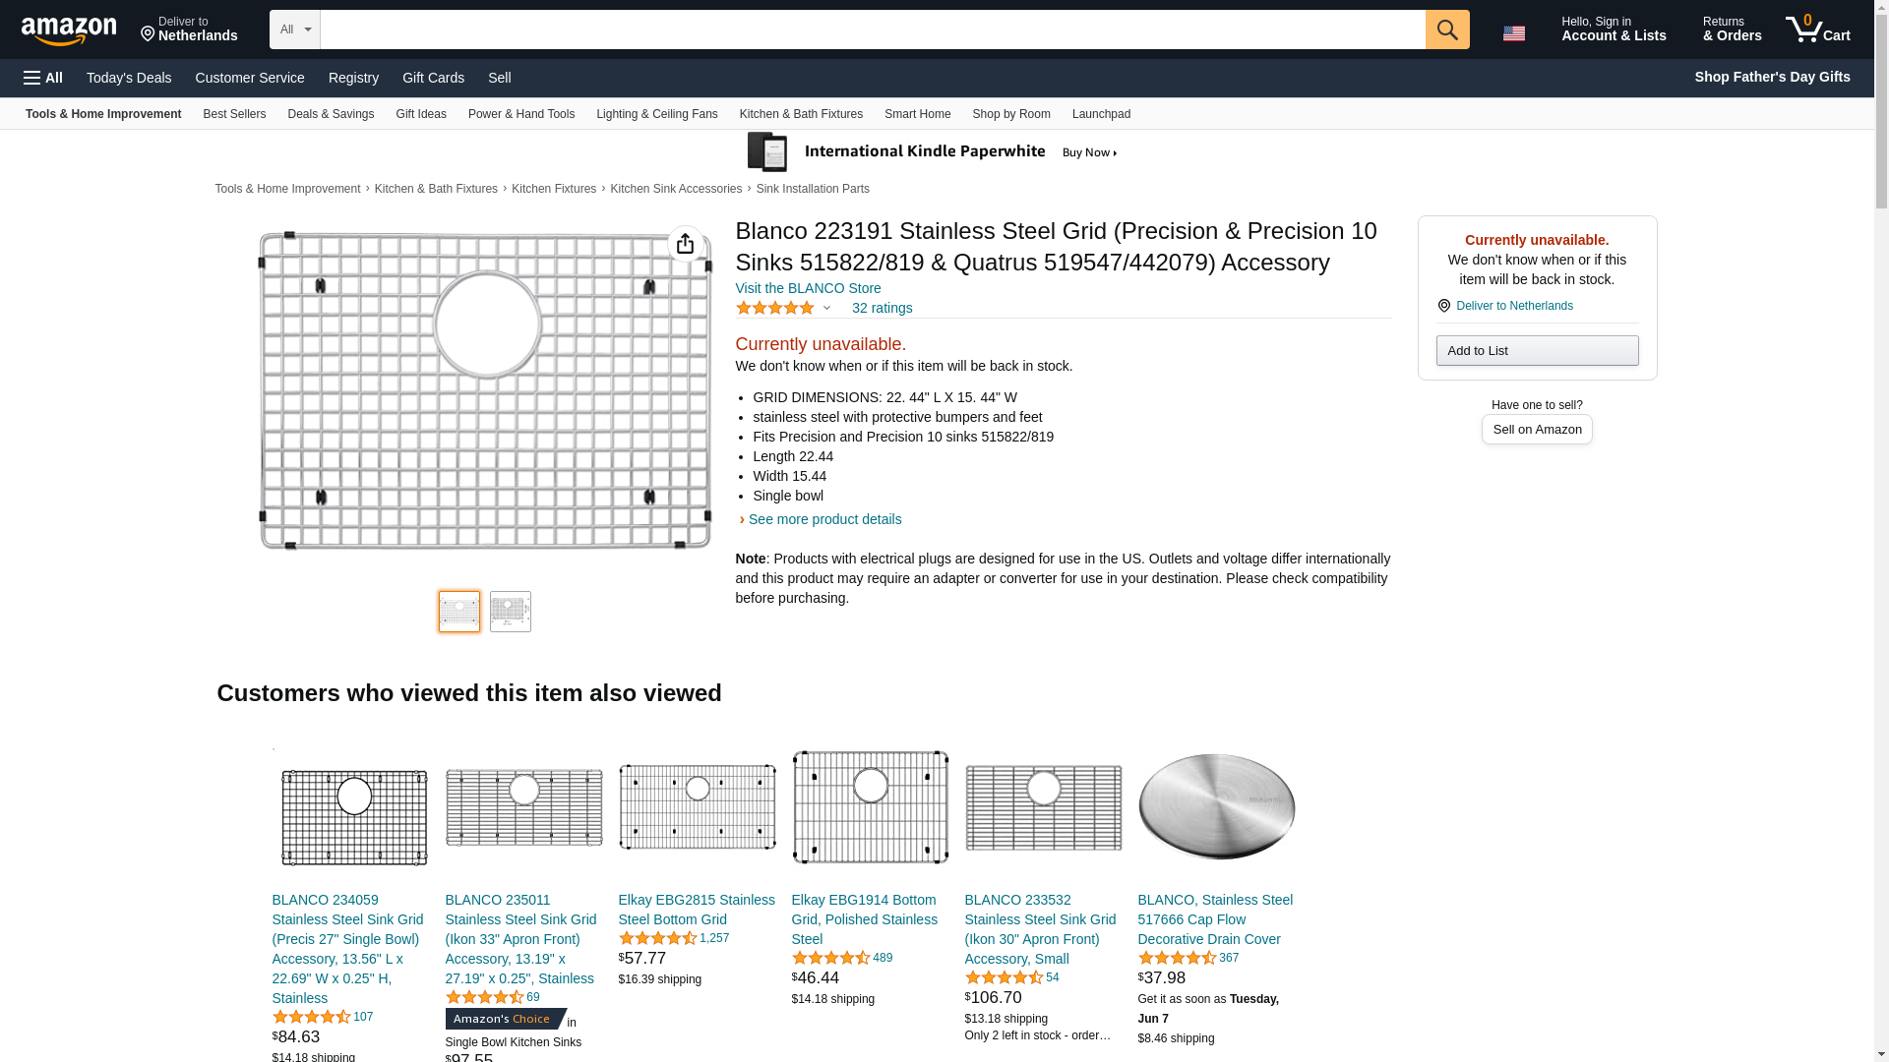1889x1062 pixels.
Task: Click the International Kindle Paperwhite banner
Action: tap(933, 152)
